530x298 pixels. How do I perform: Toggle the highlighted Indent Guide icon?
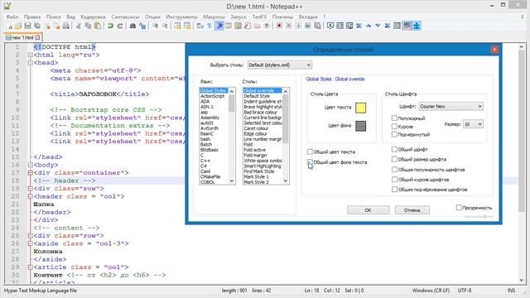219,26
